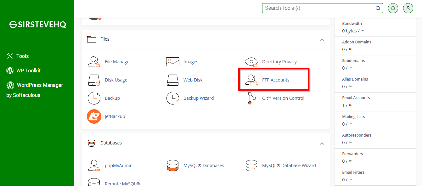This screenshot has height=186, width=422.
Task: Open the Images link
Action: pos(191,62)
